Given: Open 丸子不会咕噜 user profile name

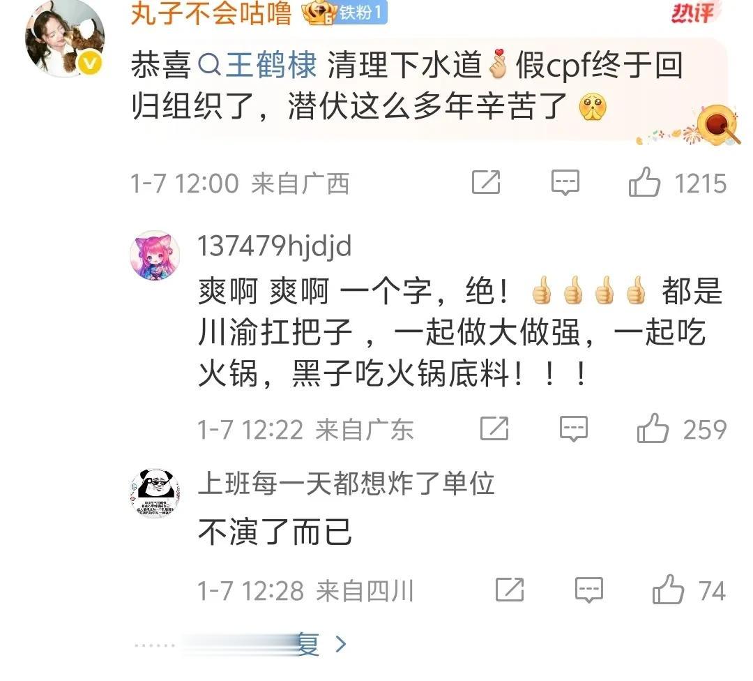Looking at the screenshot, I should coord(211,13).
